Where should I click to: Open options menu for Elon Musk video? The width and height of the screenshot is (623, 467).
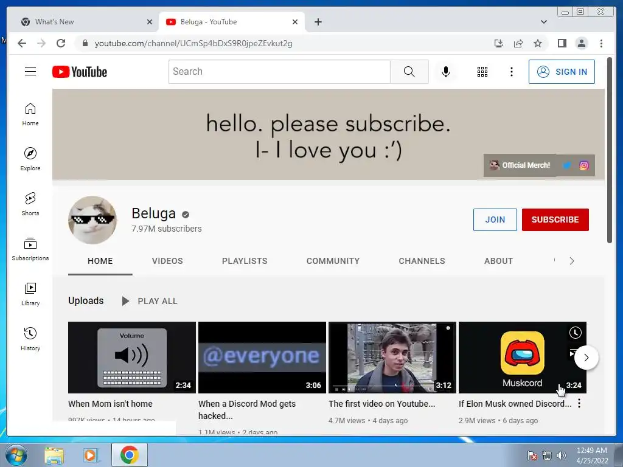[x=579, y=404]
